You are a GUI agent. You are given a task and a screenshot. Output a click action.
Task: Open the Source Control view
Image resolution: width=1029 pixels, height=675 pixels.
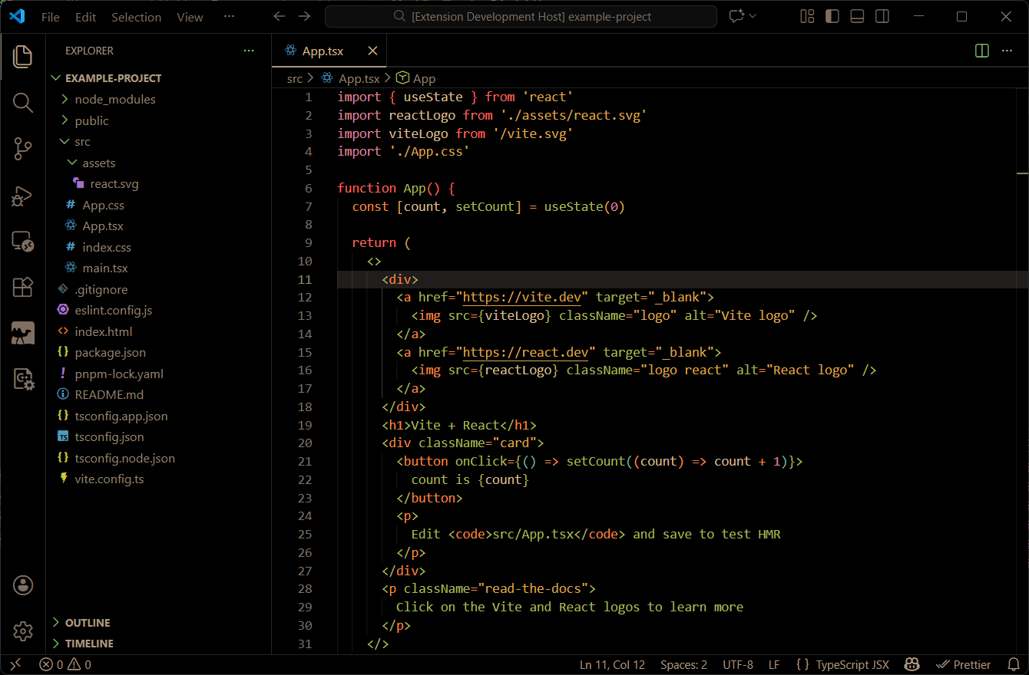[x=23, y=150]
